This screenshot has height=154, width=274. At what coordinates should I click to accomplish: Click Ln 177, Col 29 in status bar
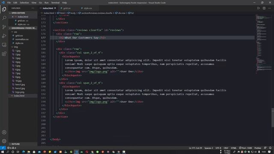pyautogui.click(x=195, y=148)
